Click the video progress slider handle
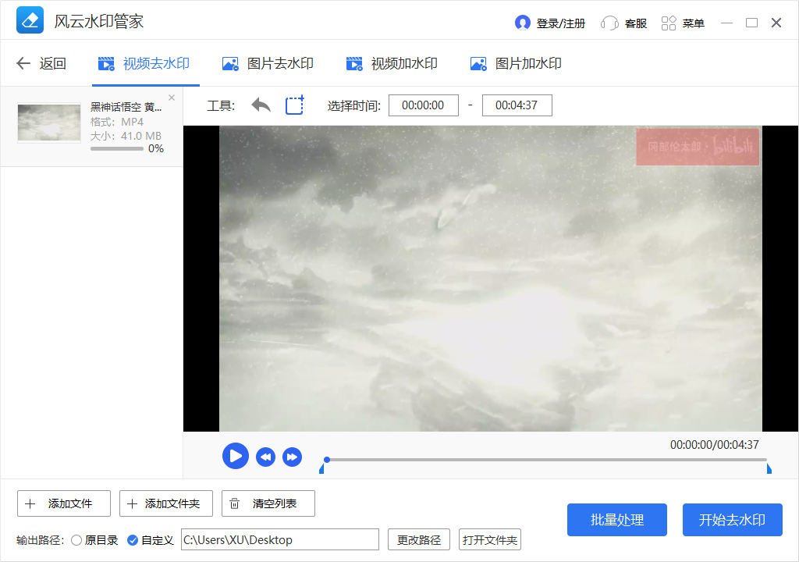This screenshot has width=799, height=562. click(326, 460)
